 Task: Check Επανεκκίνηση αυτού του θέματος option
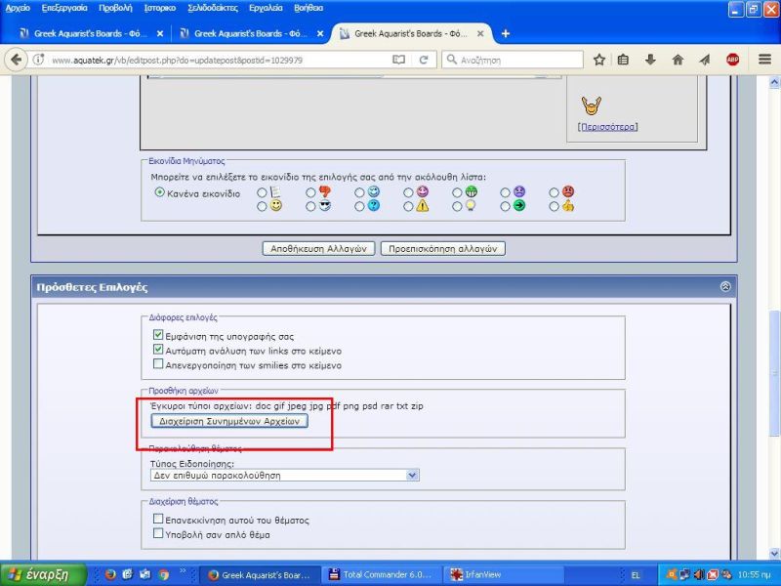tap(158, 520)
